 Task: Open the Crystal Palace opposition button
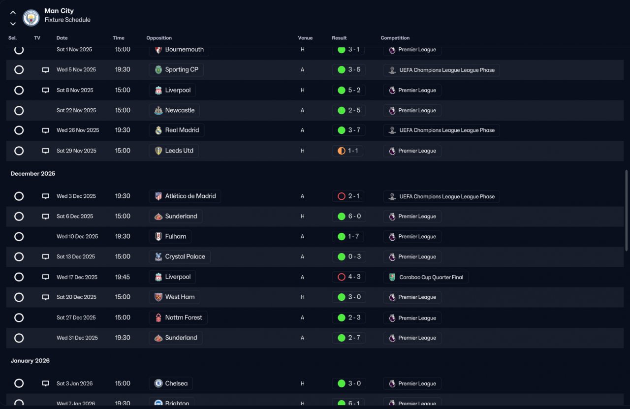[x=180, y=257]
